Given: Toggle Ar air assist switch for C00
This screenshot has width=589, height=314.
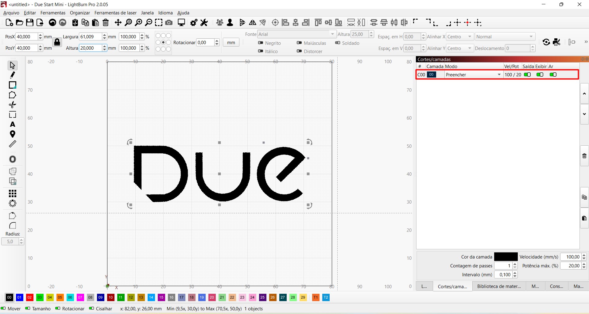Looking at the screenshot, I should (x=553, y=75).
